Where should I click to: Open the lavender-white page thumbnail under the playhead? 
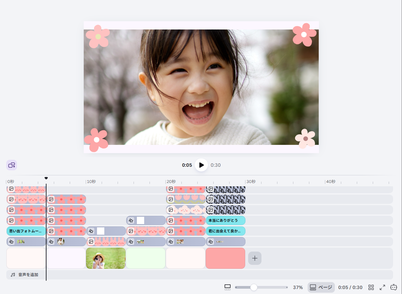tap(66, 258)
